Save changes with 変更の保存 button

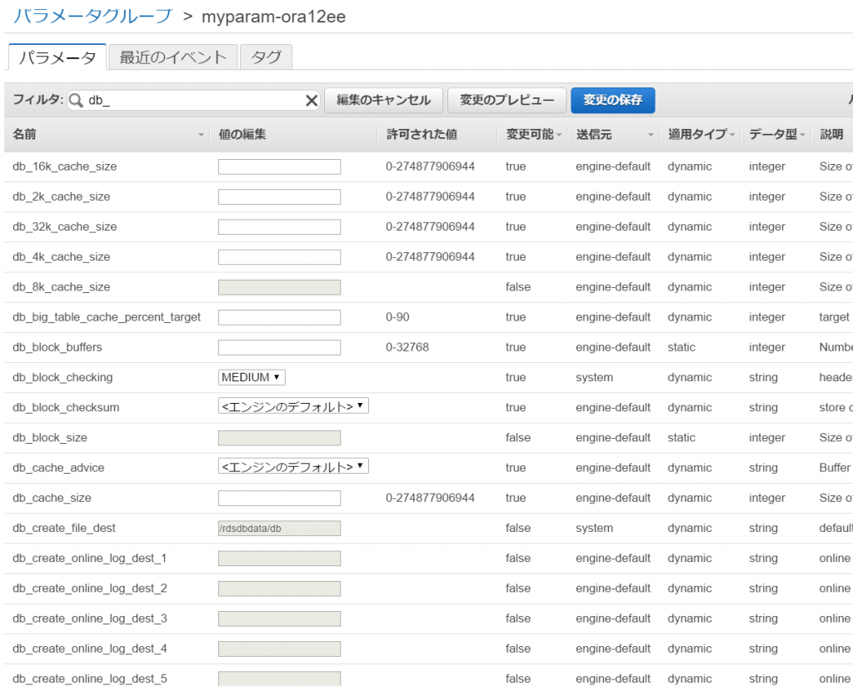tap(612, 100)
